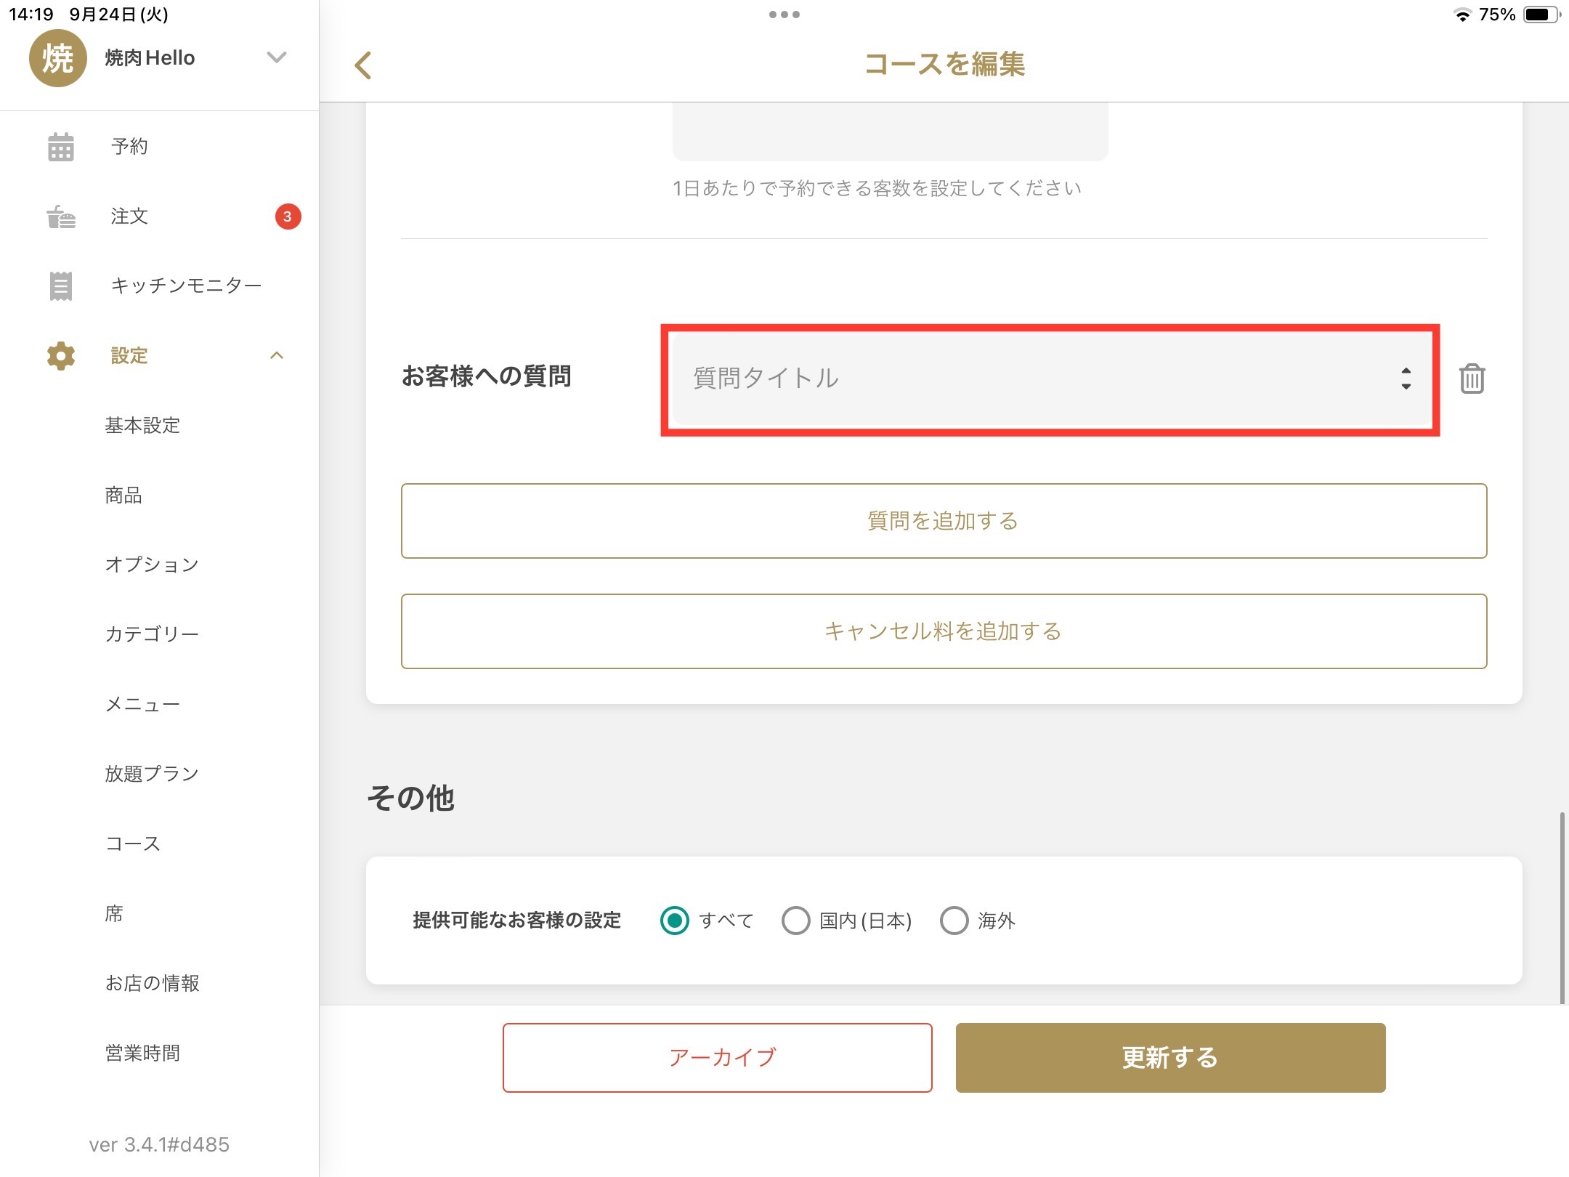Expand the 焼肉Hello store switcher chevron
Image resolution: width=1569 pixels, height=1177 pixels.
click(x=277, y=57)
